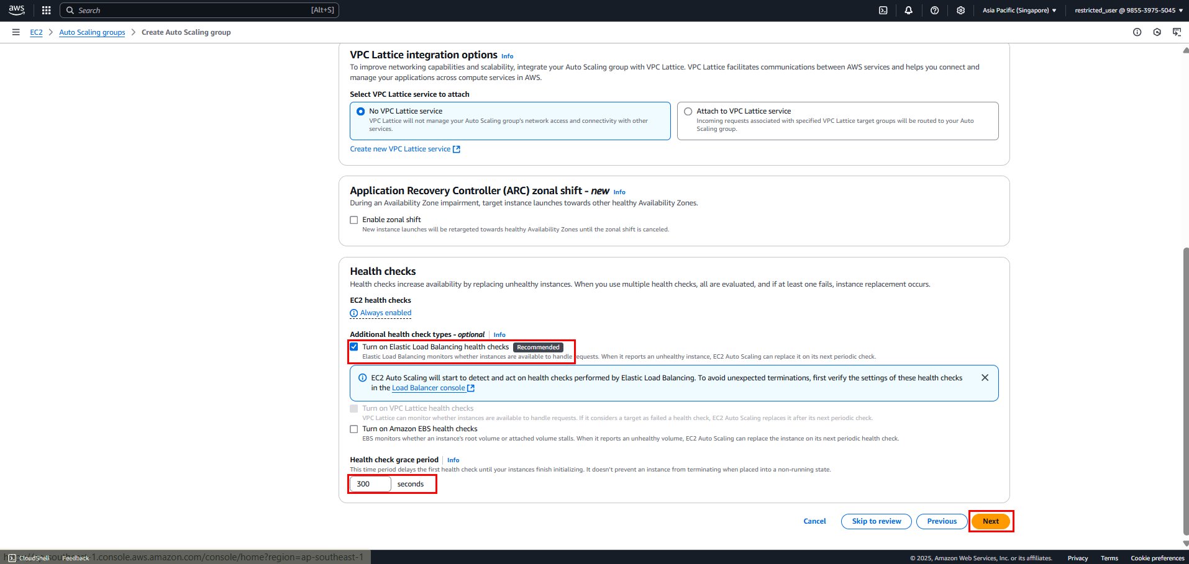Select Attach to VPC Lattice service option

pos(688,112)
